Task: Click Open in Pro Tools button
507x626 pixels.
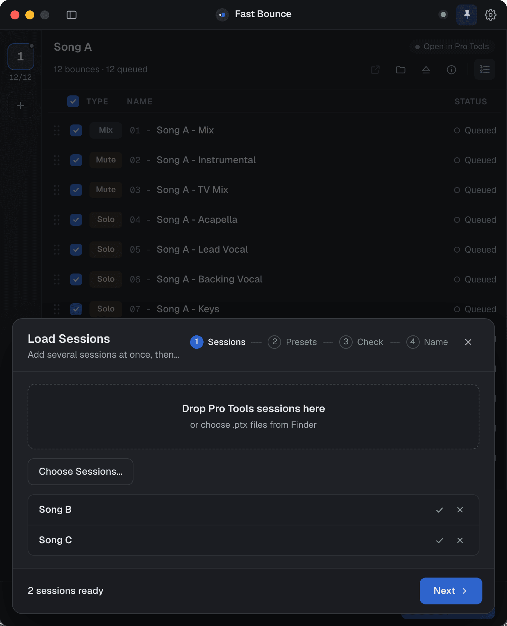Action: [x=452, y=47]
